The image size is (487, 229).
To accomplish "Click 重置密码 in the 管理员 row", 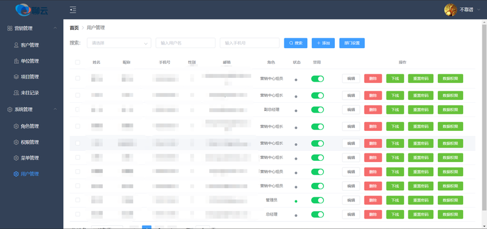I will point(421,200).
